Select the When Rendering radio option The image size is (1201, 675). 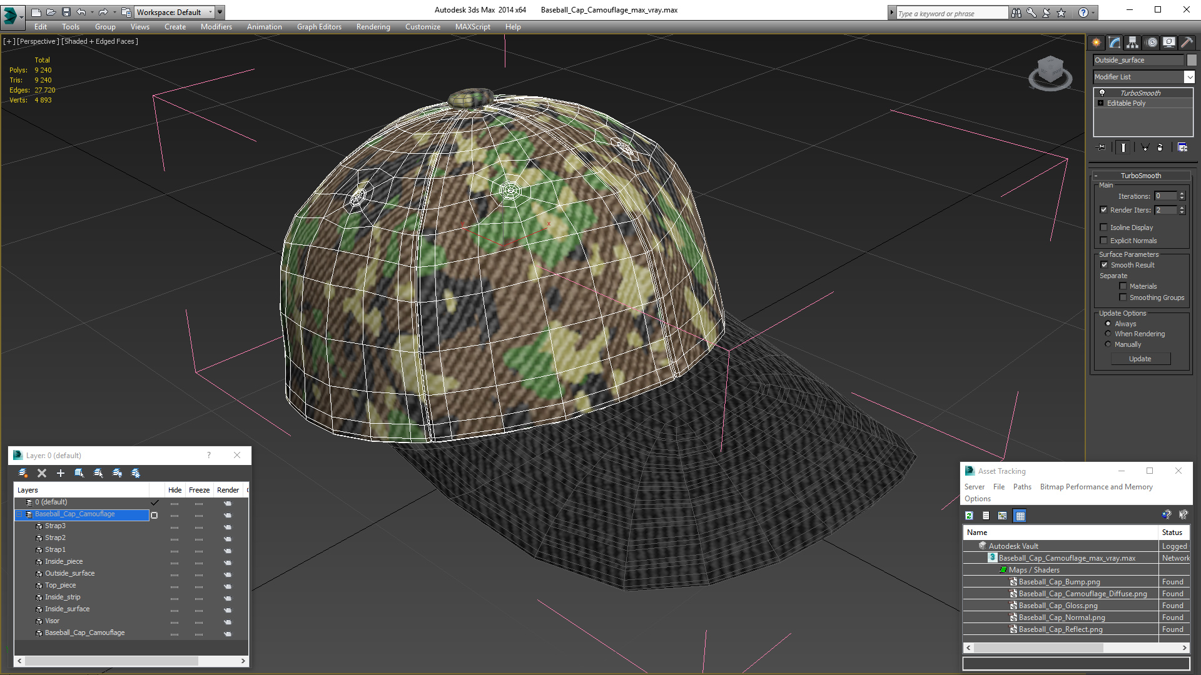click(x=1108, y=334)
